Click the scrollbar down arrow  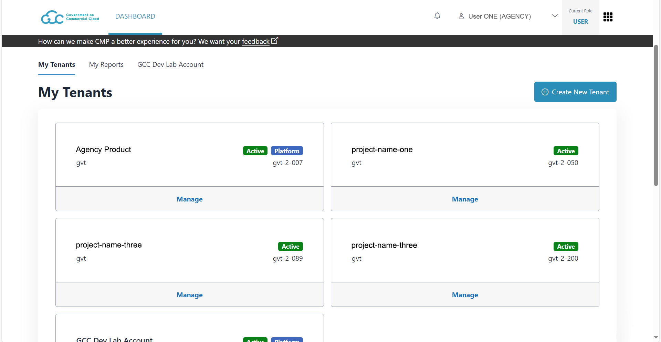[x=656, y=337]
